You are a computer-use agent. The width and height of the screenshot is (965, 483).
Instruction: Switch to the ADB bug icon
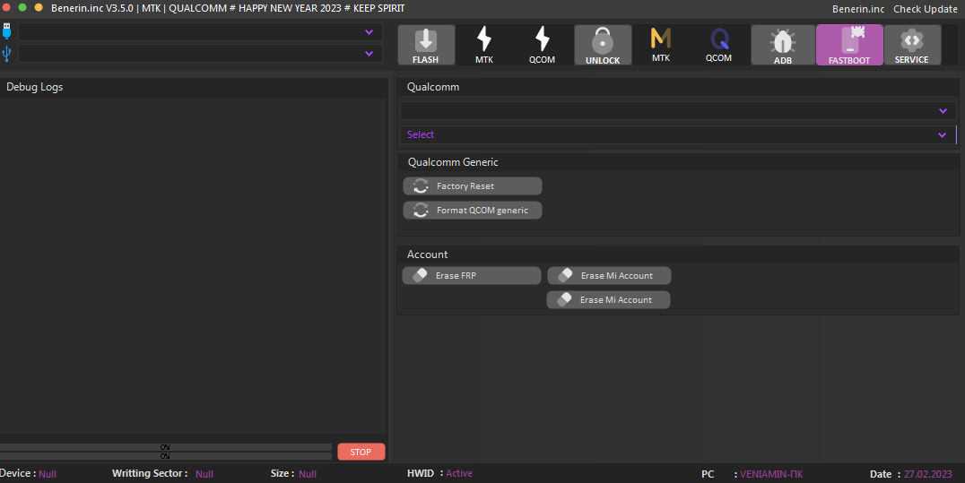coord(783,45)
